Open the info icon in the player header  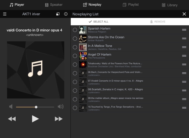[x=66, y=14]
